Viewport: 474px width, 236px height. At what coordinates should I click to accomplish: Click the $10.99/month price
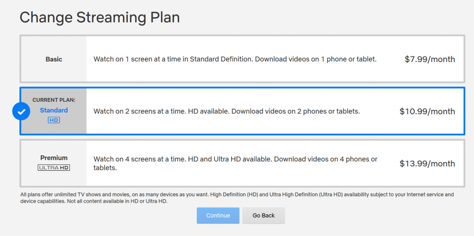[427, 112]
